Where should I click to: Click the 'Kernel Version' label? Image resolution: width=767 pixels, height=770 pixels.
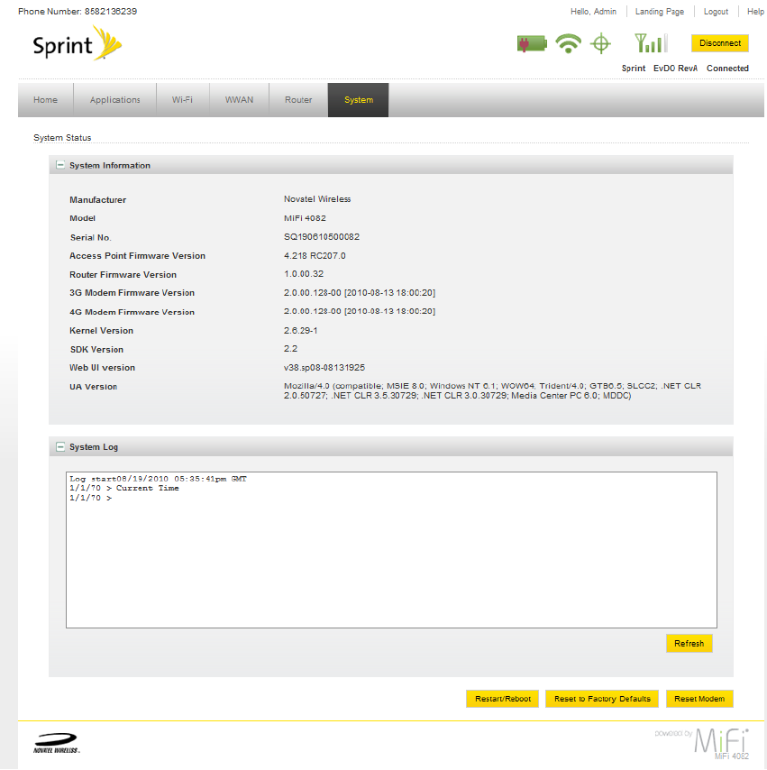click(x=101, y=331)
